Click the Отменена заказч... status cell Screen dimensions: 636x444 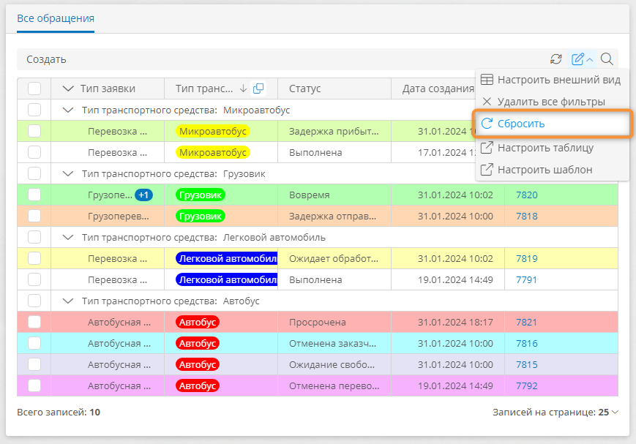coord(334,344)
